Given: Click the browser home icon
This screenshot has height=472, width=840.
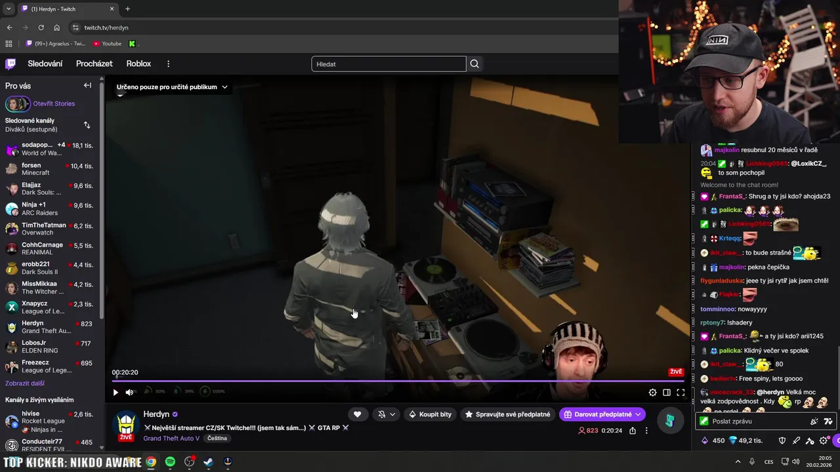Looking at the screenshot, I should pos(56,28).
